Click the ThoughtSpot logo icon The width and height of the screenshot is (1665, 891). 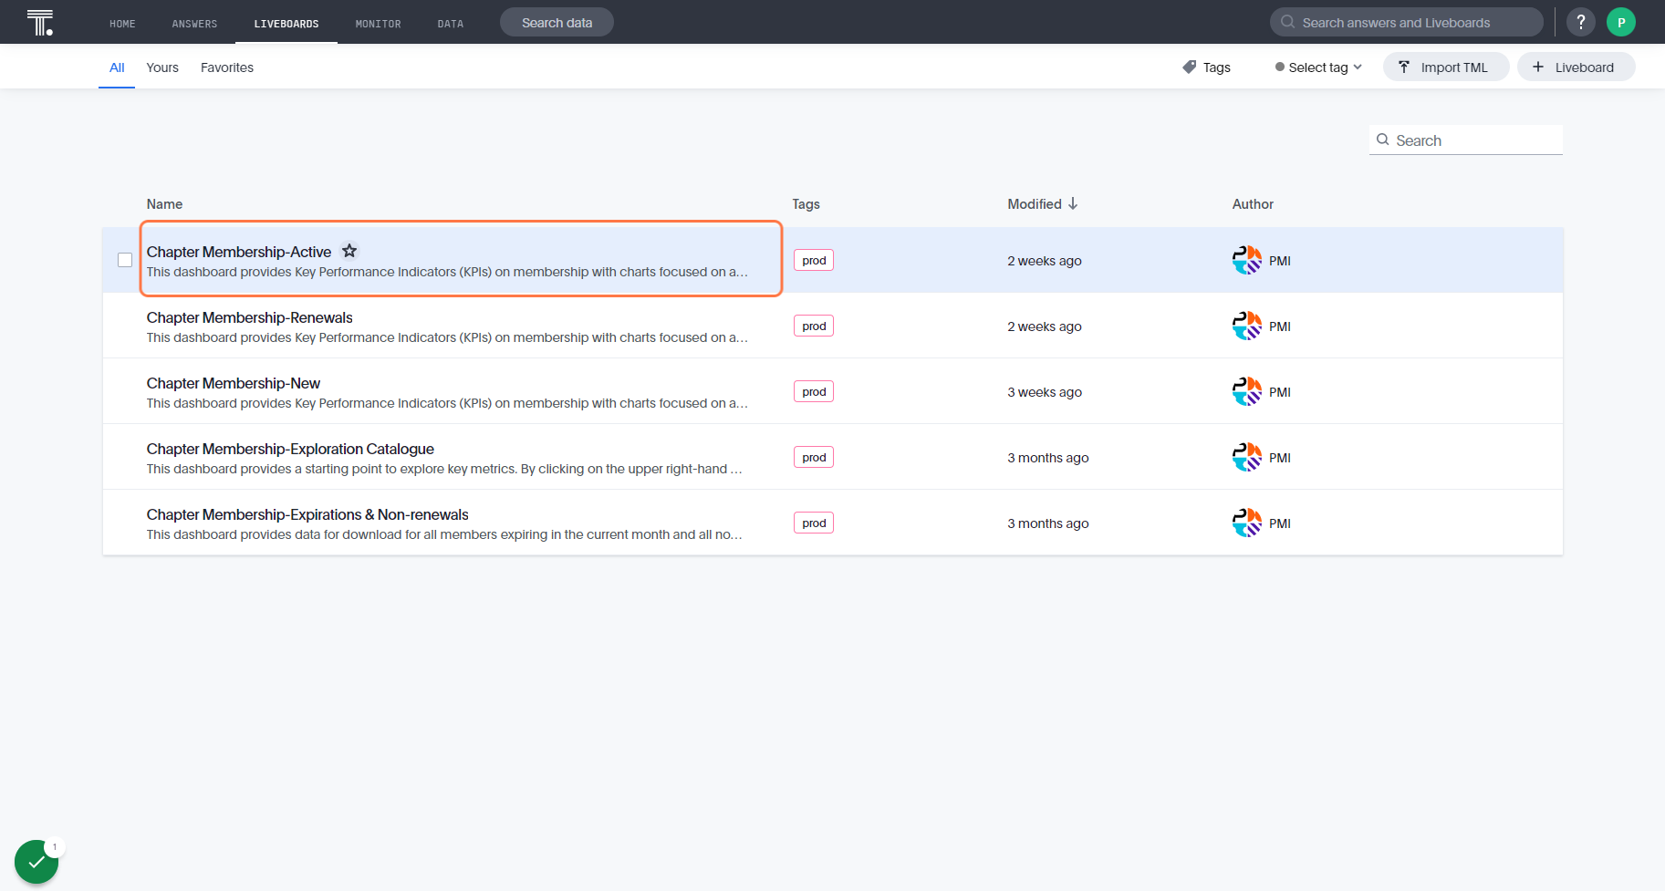point(40,22)
